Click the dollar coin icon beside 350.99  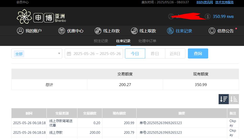coord(208,16)
